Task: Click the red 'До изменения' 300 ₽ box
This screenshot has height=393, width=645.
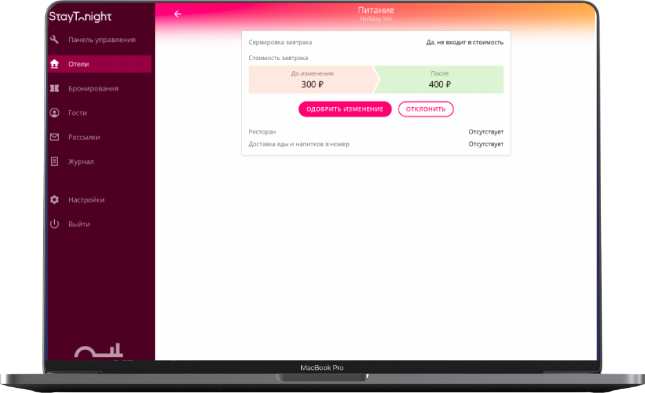Action: click(311, 79)
